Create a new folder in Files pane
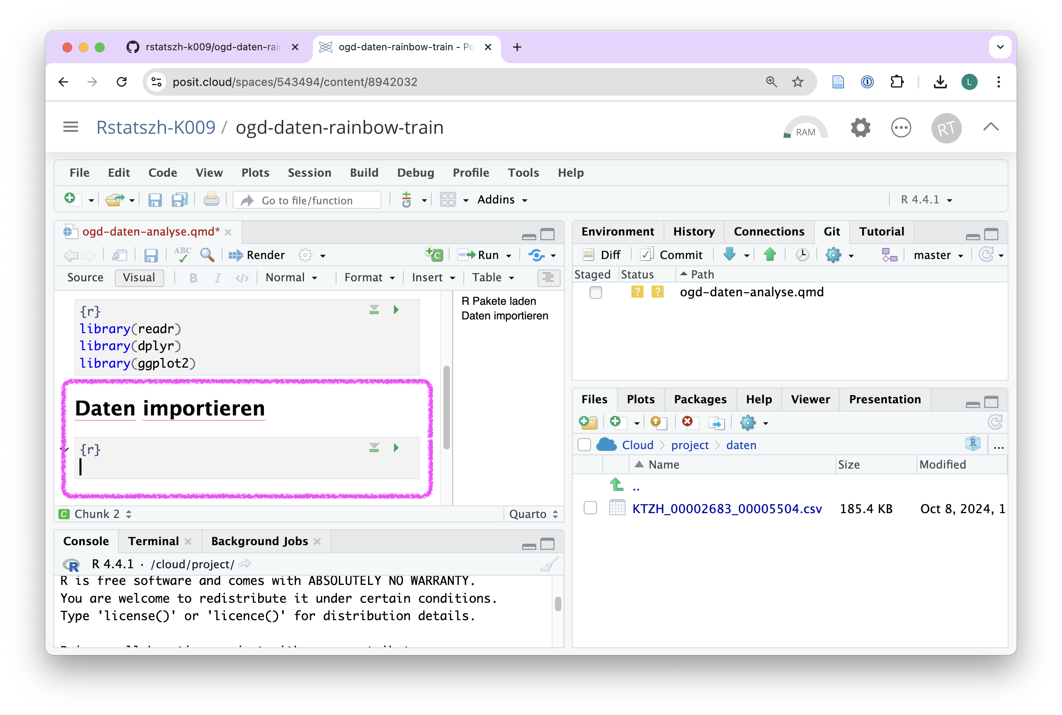 point(588,423)
